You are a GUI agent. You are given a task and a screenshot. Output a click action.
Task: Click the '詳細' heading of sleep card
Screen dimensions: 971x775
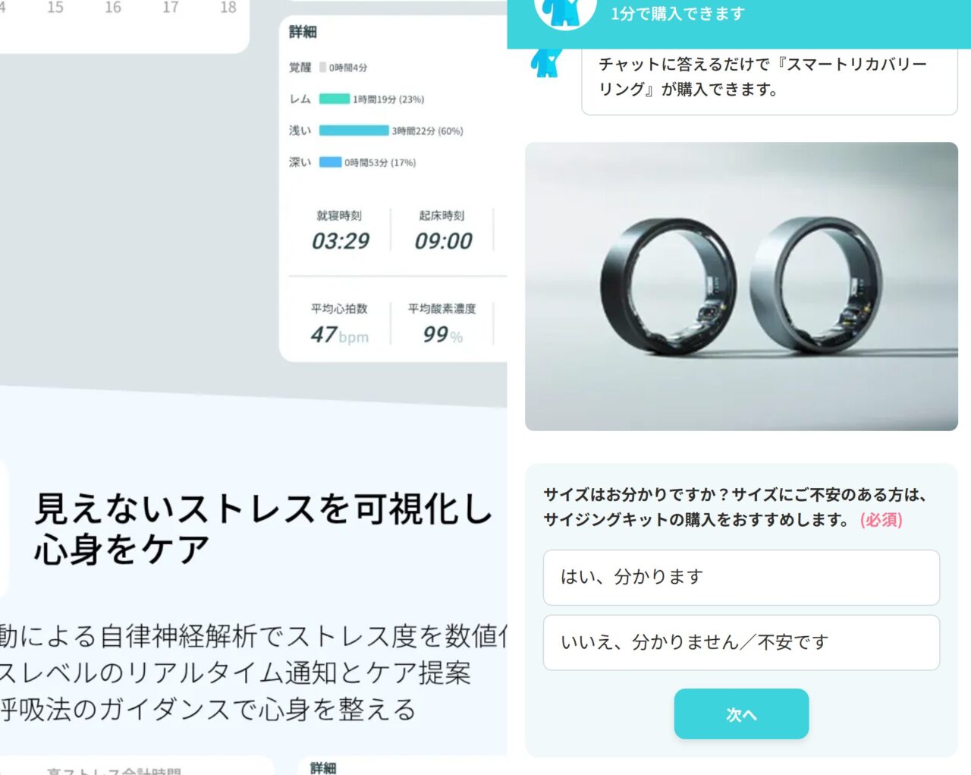click(303, 32)
